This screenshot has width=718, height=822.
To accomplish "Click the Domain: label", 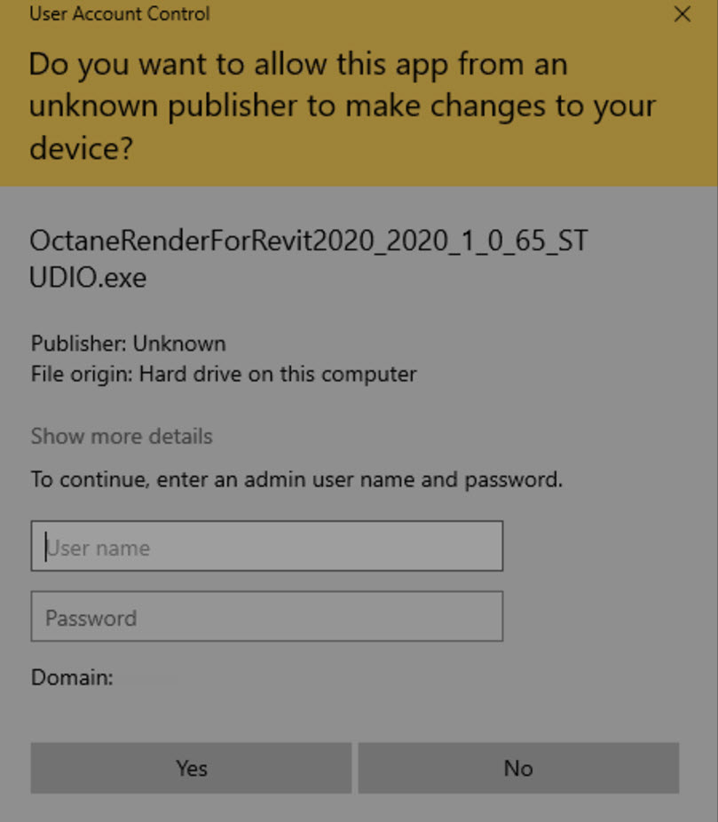I will point(72,678).
